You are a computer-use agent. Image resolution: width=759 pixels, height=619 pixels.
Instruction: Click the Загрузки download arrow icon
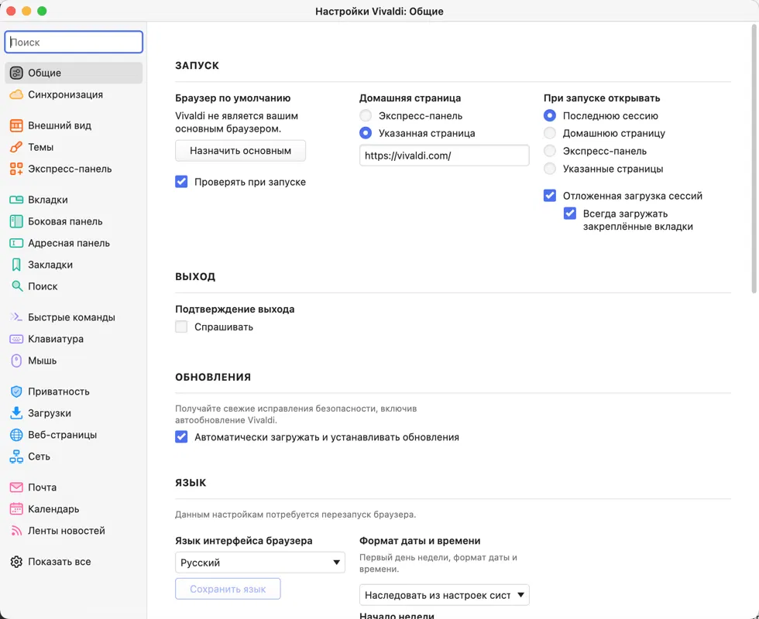click(x=16, y=413)
